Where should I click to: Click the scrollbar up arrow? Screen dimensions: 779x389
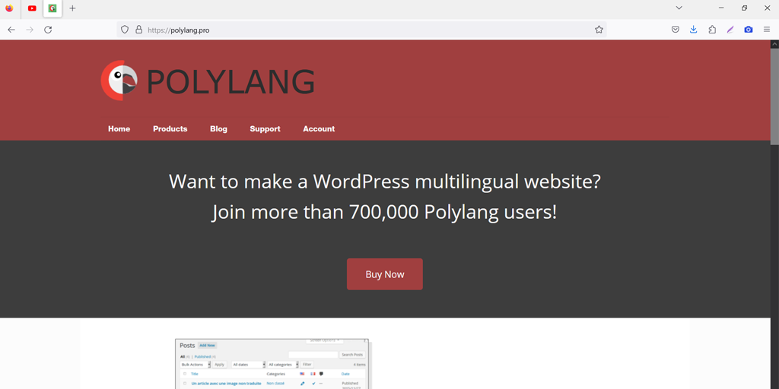pos(774,44)
